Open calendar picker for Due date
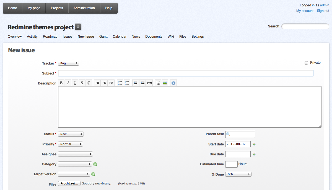 254,154
